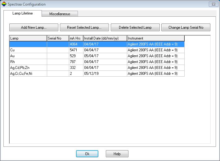Close the Spectraa Configuration dialog
Screen dimensions: 220x161
213,4
